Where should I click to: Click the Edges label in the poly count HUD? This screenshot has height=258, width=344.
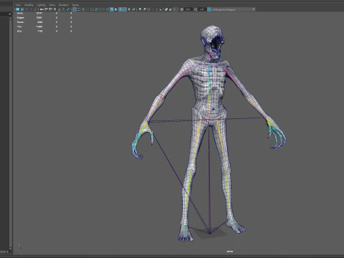tap(20, 18)
